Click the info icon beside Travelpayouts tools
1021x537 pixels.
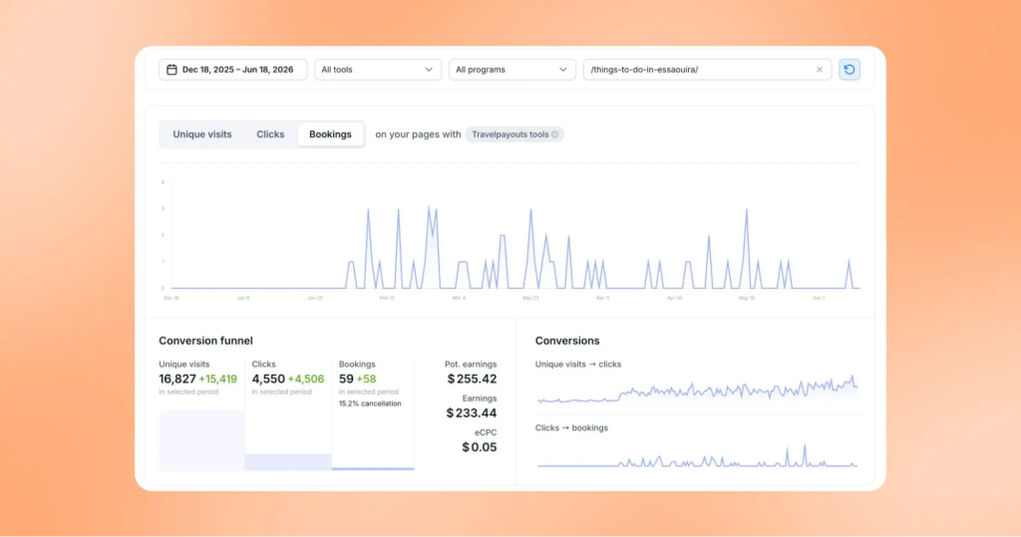[554, 134]
